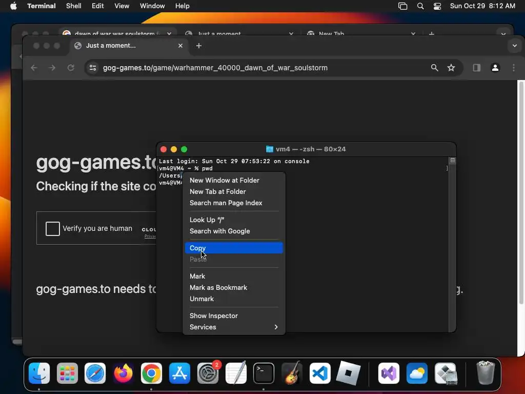This screenshot has height=394, width=525.
Task: Open the View menu
Action: click(122, 6)
